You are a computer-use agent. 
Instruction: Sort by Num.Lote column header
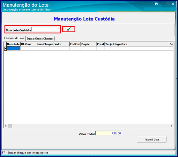pyautogui.click(x=13, y=44)
